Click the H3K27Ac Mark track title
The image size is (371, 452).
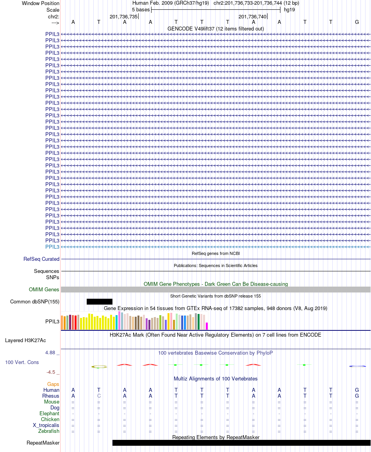coord(216,335)
